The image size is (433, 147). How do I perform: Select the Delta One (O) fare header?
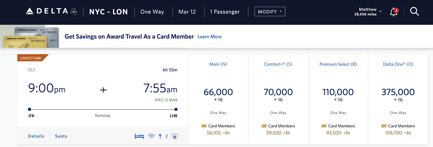click(x=398, y=64)
